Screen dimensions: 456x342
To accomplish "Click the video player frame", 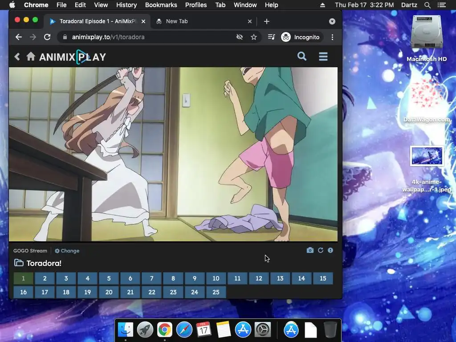I will tap(173, 155).
